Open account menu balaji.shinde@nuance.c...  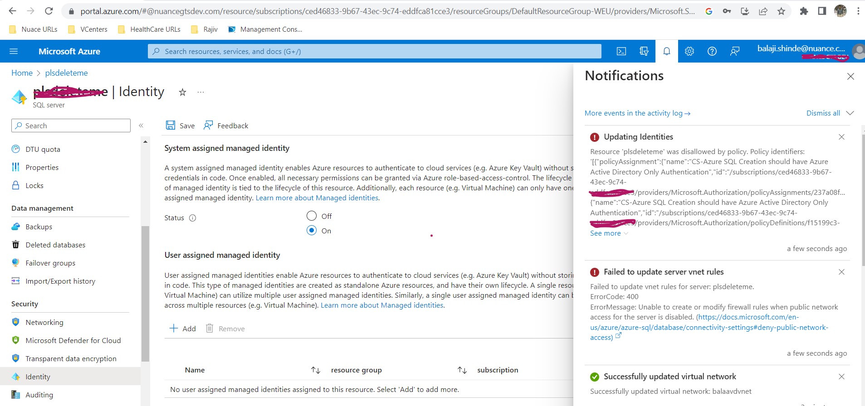coord(810,51)
